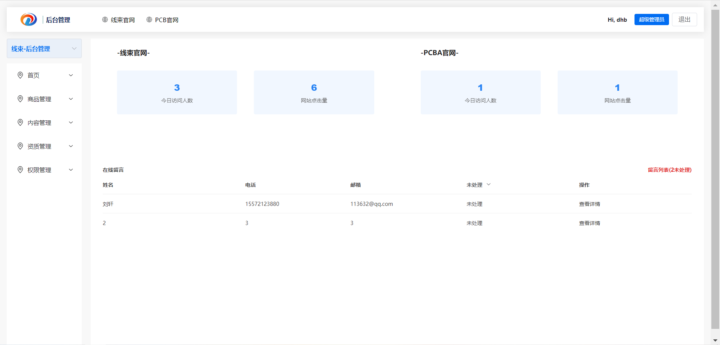Click the 未处理 status in 刘轩 row
Image resolution: width=720 pixels, height=345 pixels.
474,204
